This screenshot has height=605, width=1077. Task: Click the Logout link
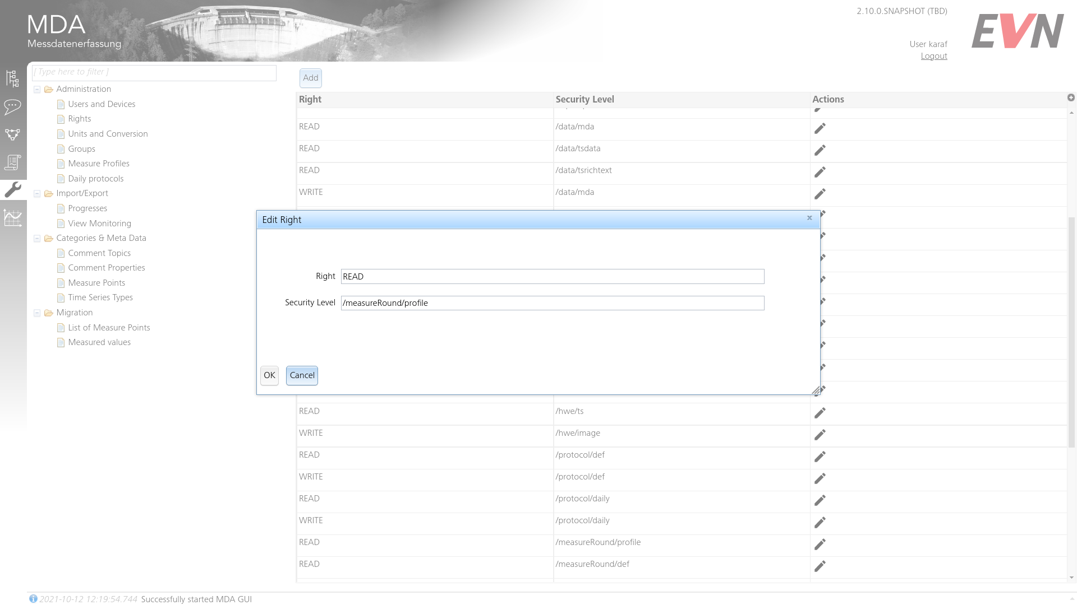pyautogui.click(x=933, y=55)
